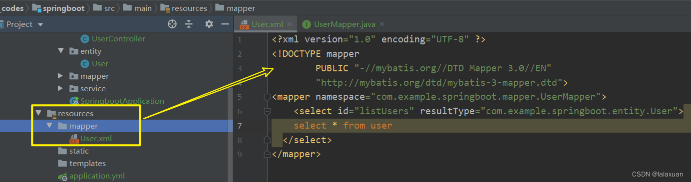Close the UserMapper.java tab
Viewport: 691px width, 182px height.
tap(382, 24)
